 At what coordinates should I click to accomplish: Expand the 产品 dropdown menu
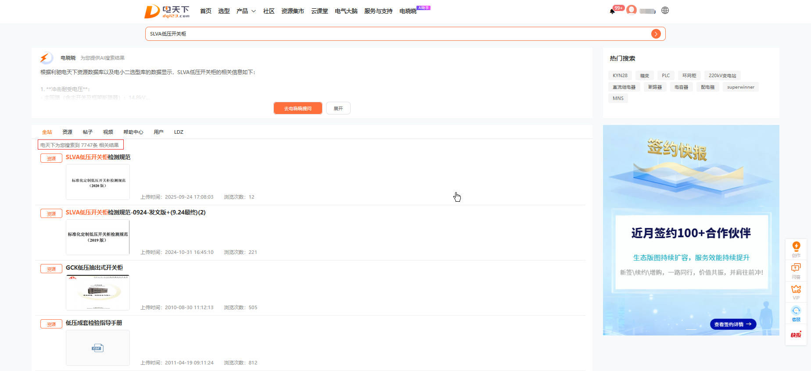pyautogui.click(x=246, y=11)
